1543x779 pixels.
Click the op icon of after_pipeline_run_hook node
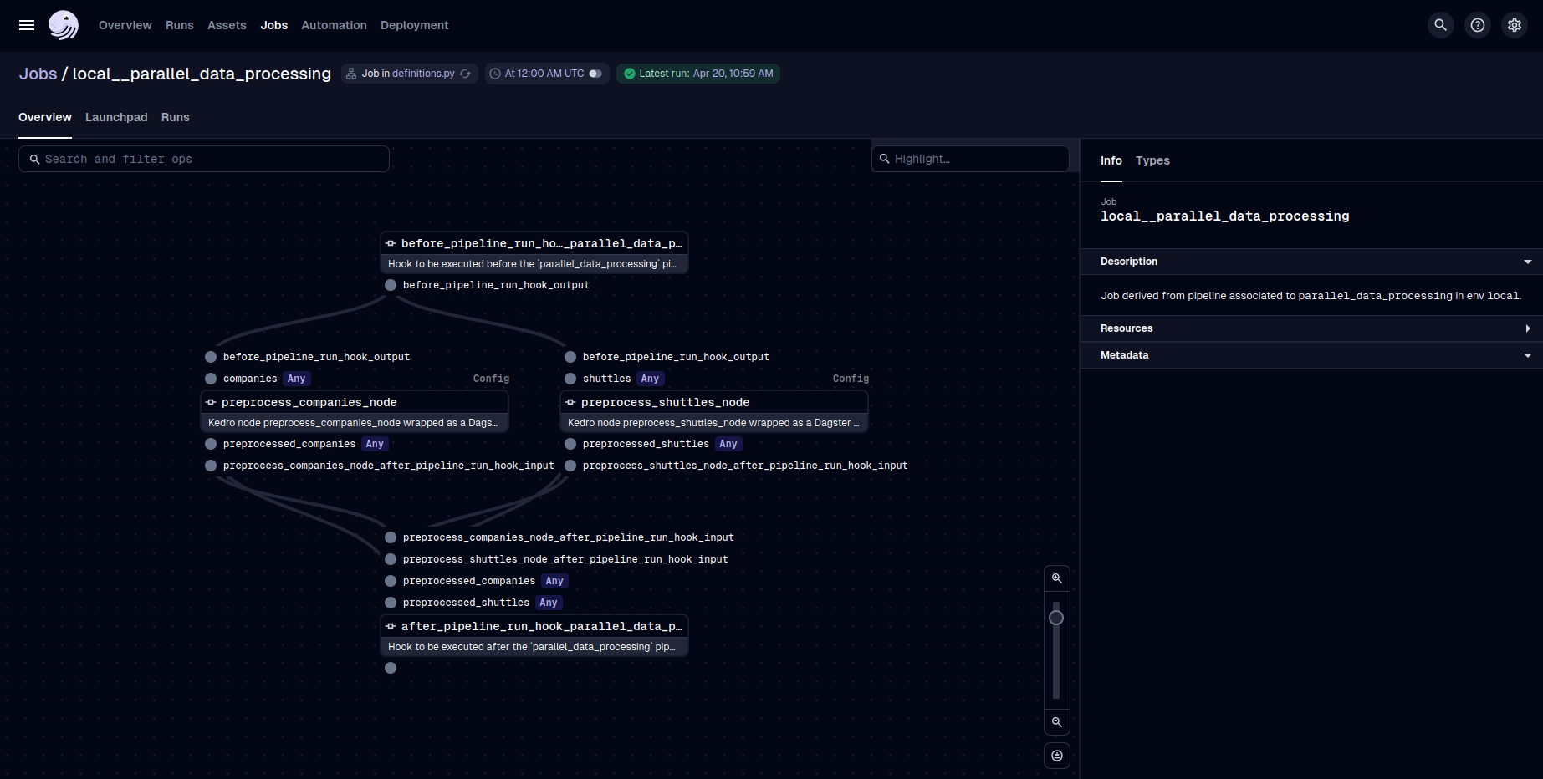[391, 626]
